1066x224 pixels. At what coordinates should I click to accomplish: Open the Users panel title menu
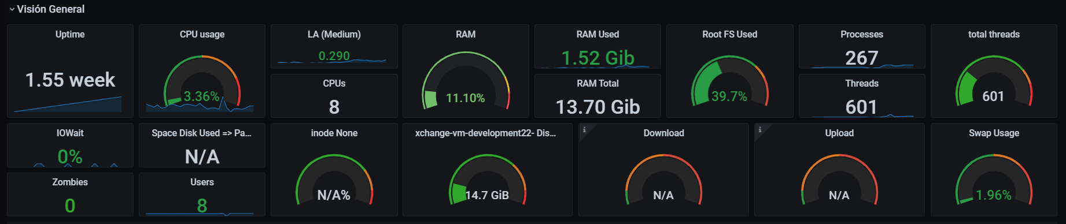[x=202, y=182]
